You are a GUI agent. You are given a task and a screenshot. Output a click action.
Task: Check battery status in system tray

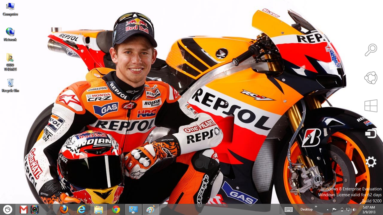pos(342,209)
